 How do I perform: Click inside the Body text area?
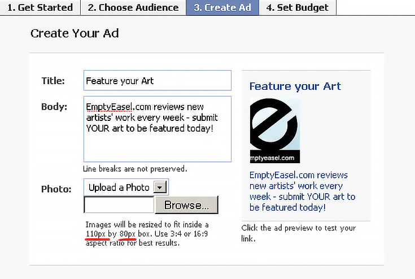coord(158,129)
